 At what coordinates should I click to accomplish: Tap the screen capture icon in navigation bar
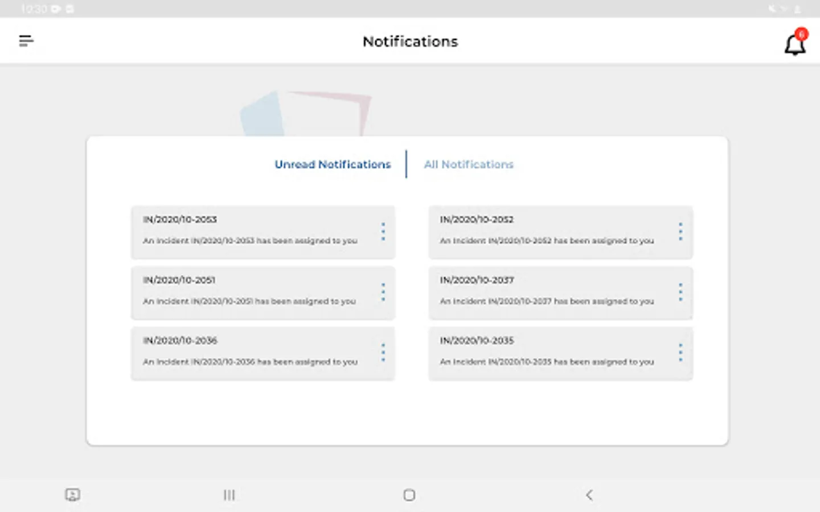pyautogui.click(x=72, y=495)
